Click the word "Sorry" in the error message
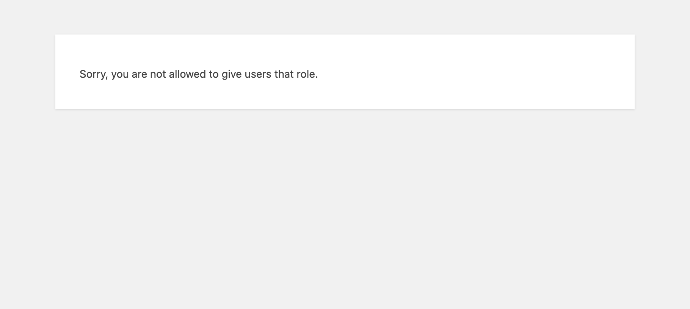The image size is (690, 309). click(93, 74)
